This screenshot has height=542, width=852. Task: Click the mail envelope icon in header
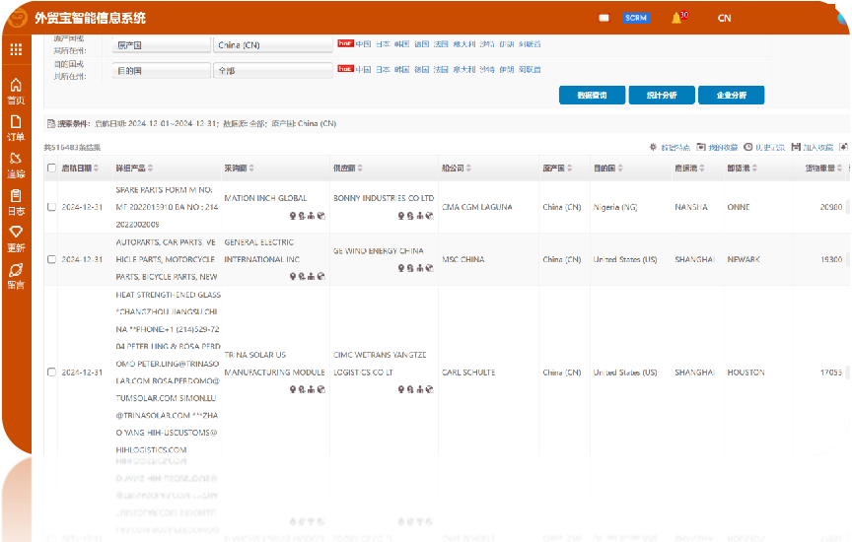(x=603, y=18)
